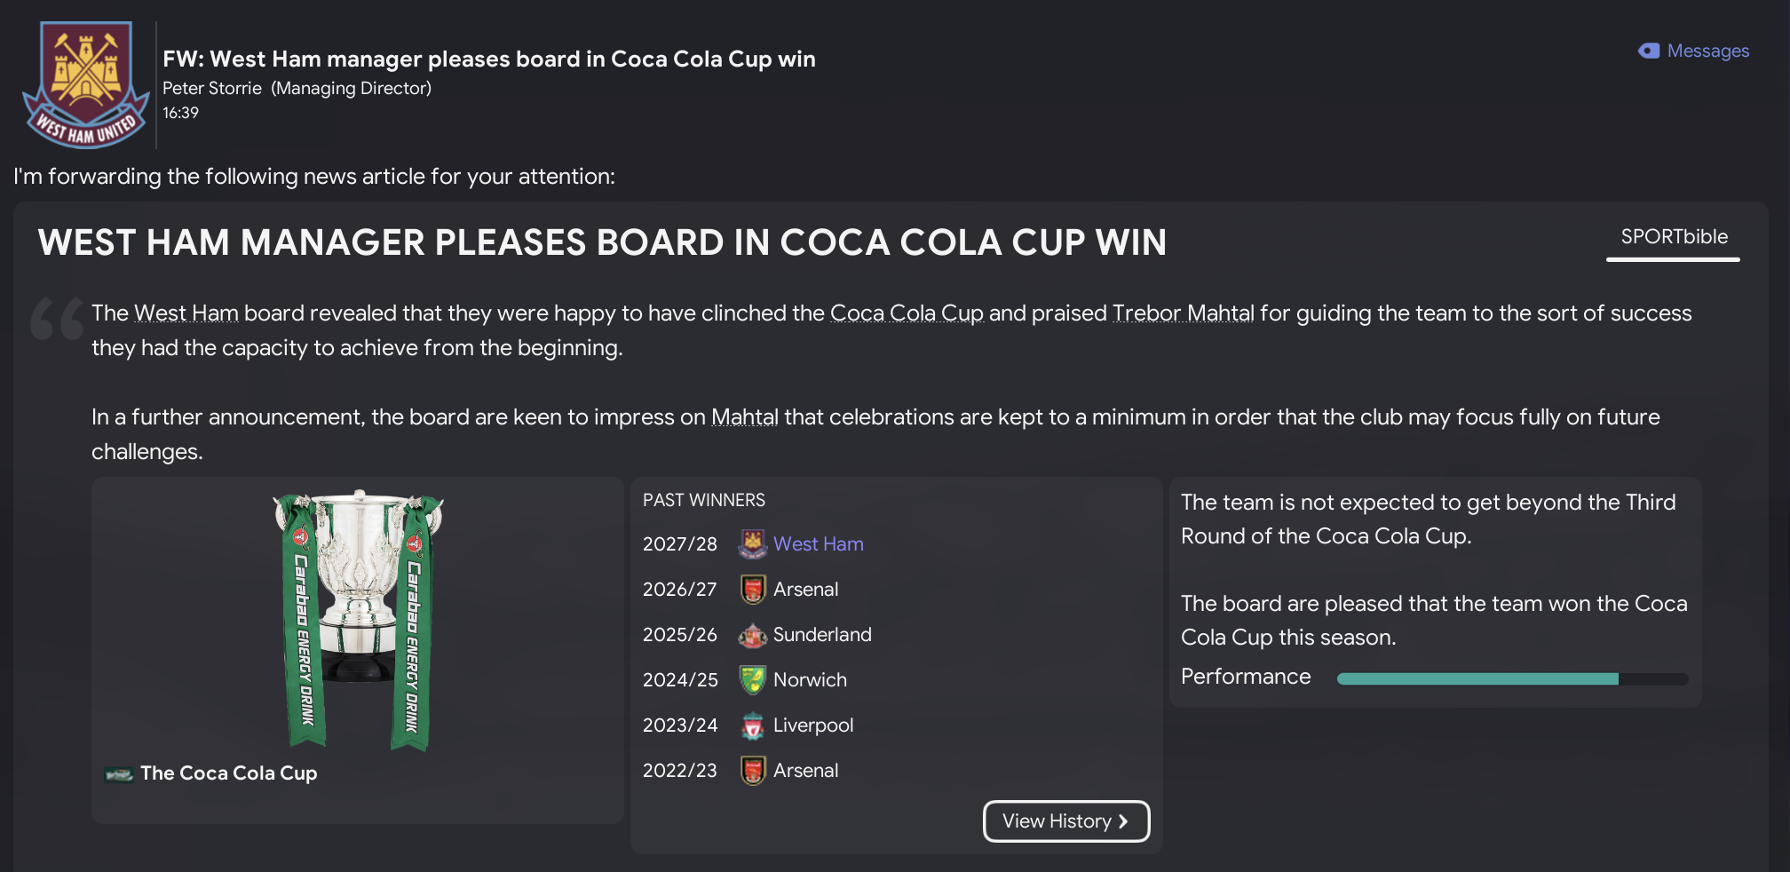Select the Sunderland 2025/26 winner row
1790x872 pixels.
click(821, 635)
